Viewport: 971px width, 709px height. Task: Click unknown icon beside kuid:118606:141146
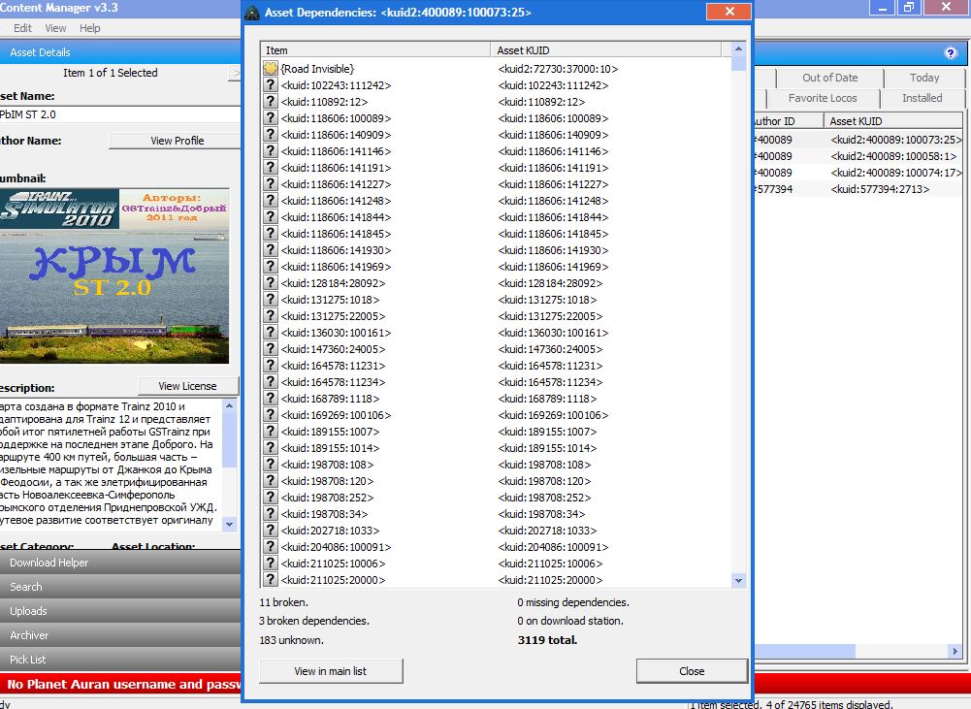(270, 151)
